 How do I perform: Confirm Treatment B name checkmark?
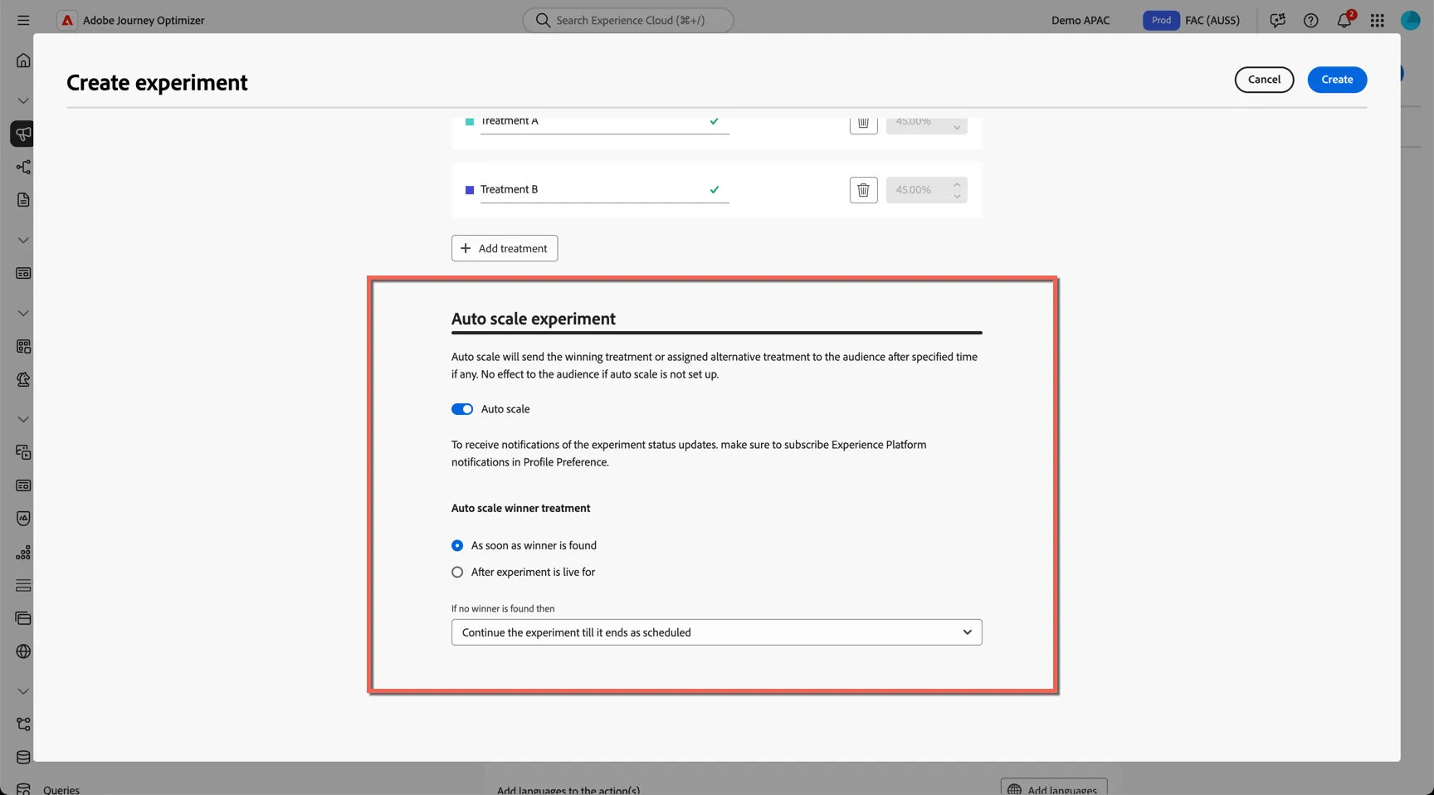(715, 189)
